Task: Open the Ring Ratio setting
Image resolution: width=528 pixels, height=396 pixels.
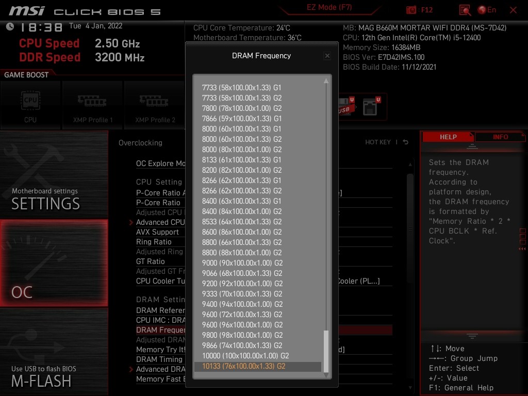Action: click(154, 242)
